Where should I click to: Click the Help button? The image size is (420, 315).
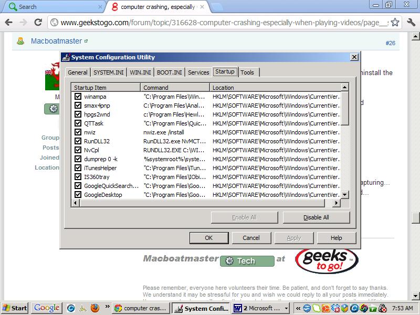point(337,238)
